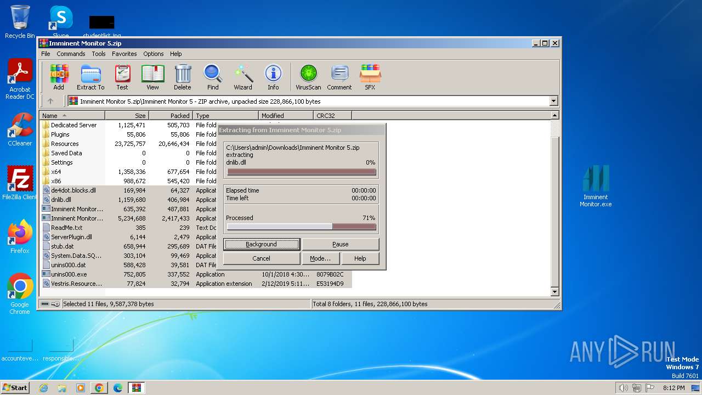The image size is (702, 395).
Task: Click the Find toolbar icon
Action: (213, 77)
